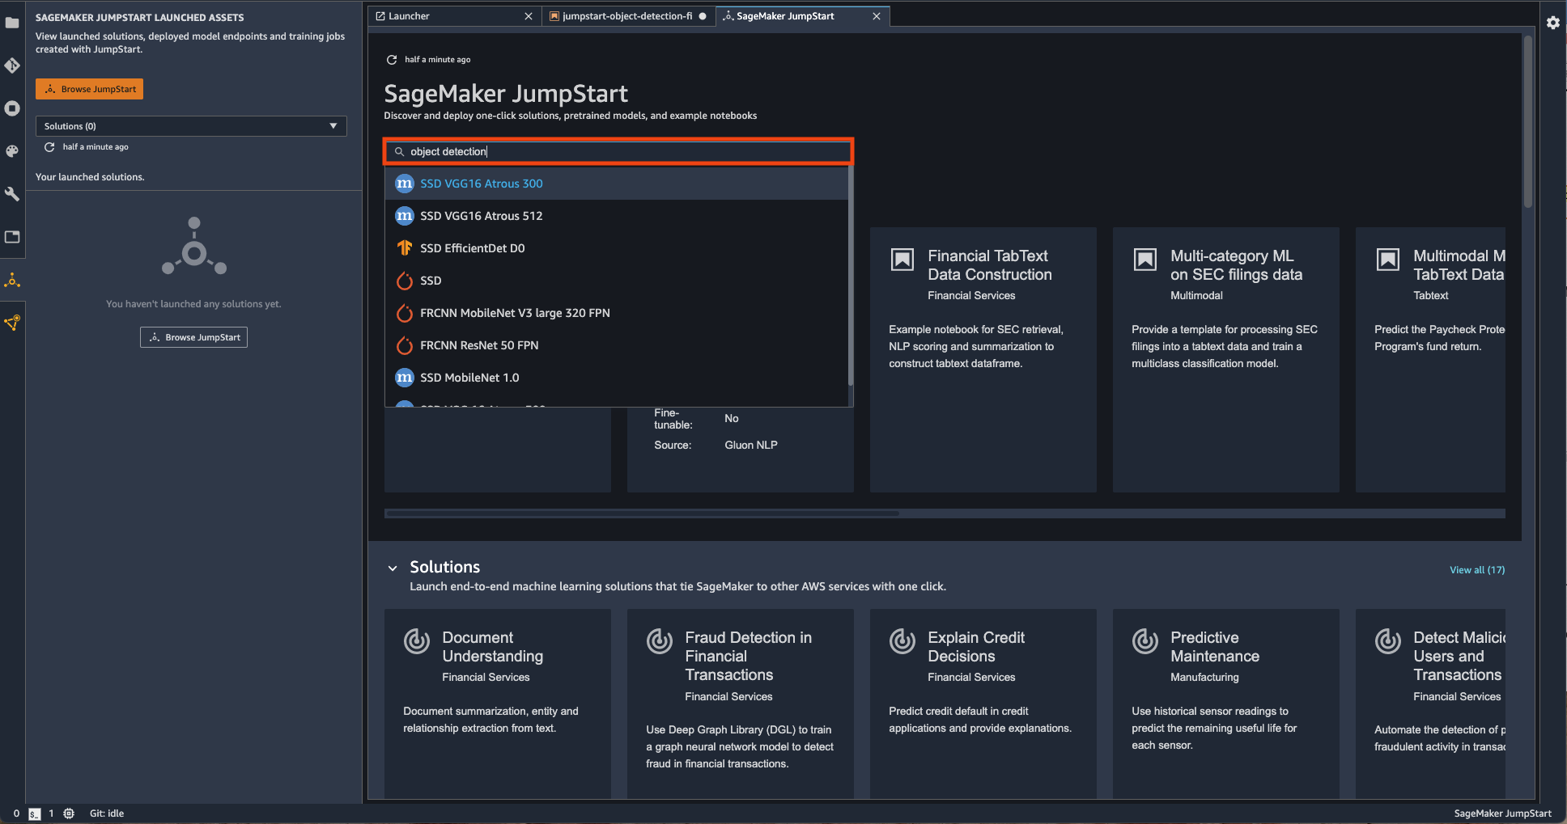Click the Multi-category ML on SEC filings icon

[x=1145, y=260]
